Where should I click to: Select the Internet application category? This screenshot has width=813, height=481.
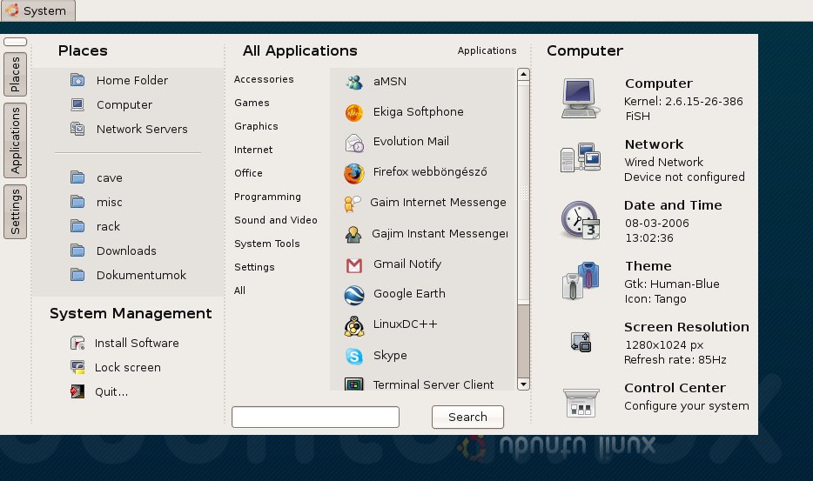253,150
